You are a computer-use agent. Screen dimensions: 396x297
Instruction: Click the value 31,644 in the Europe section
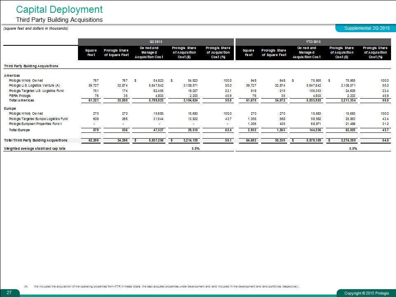158,119
